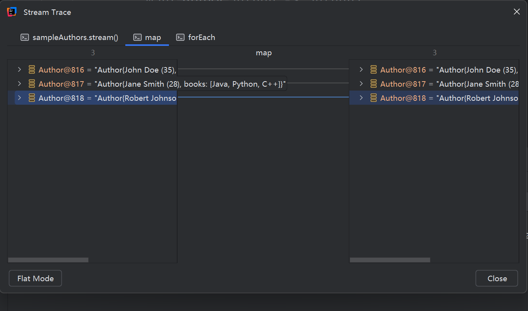This screenshot has width=528, height=311.
Task: Expand Author@816 in the left panel
Action: (19, 70)
